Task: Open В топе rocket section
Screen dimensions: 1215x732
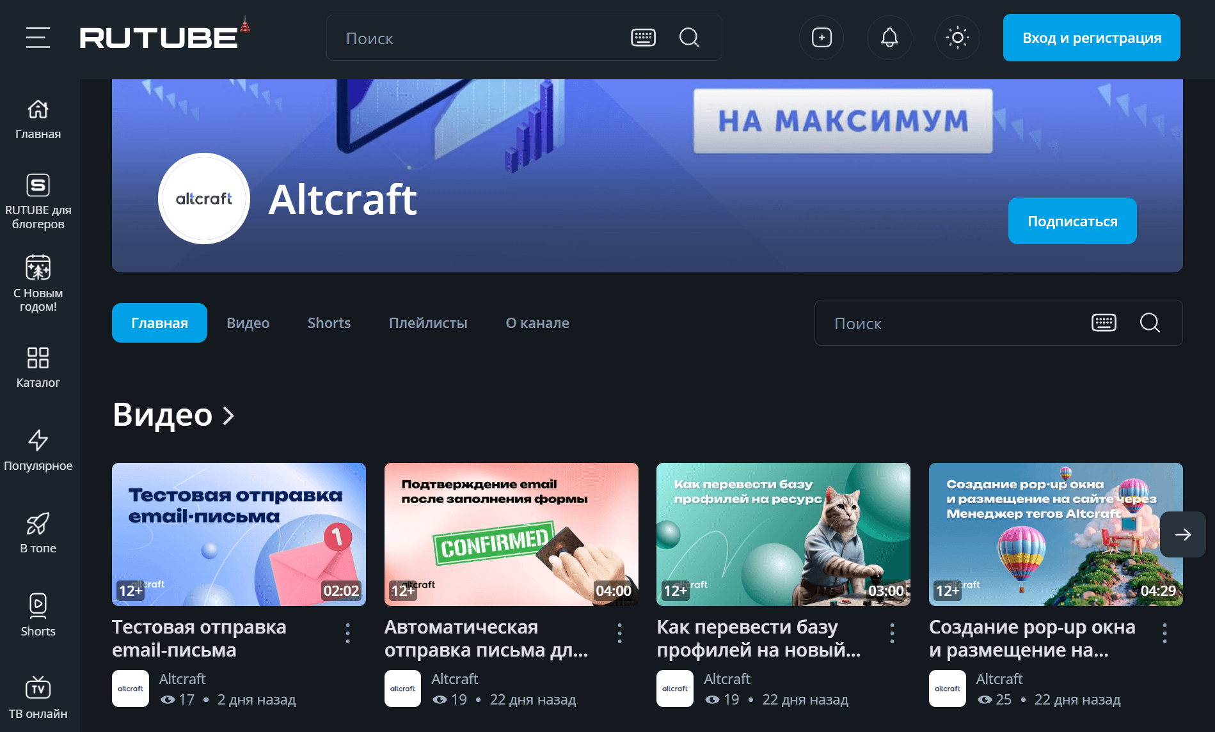Action: point(38,533)
